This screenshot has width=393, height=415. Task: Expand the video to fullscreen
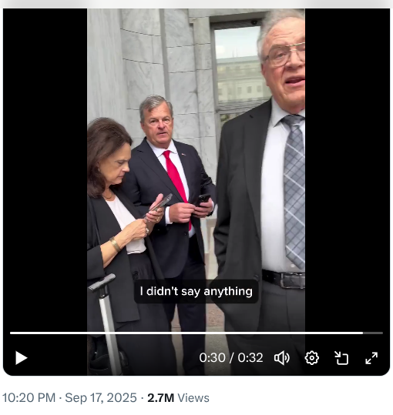pos(371,358)
